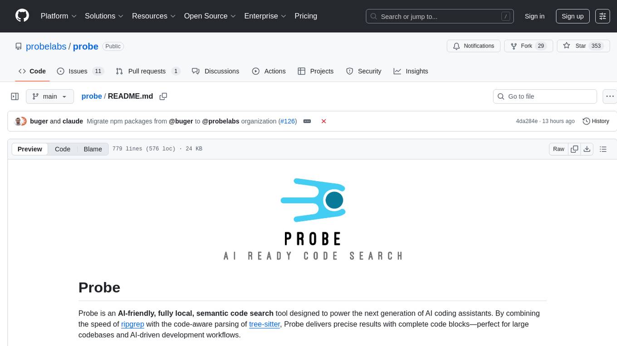Screen dimensions: 617x346
Task: Open claude's commit author link
Action: point(73,121)
